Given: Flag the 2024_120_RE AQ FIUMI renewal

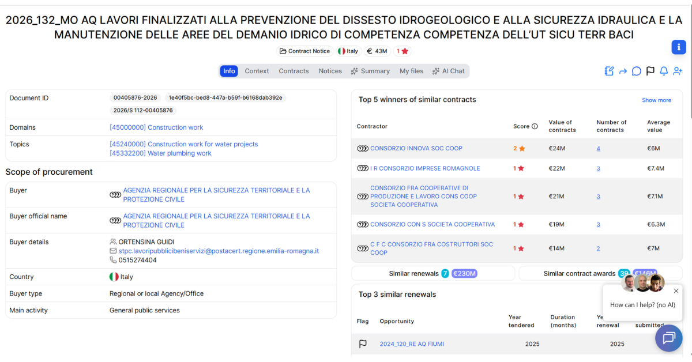Looking at the screenshot, I should 363,344.
